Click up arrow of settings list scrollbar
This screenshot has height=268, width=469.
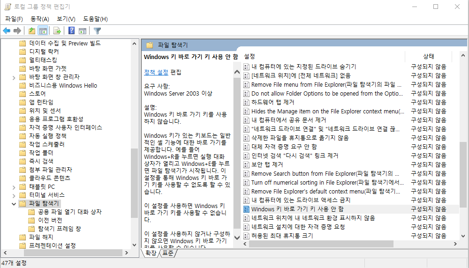(463, 56)
